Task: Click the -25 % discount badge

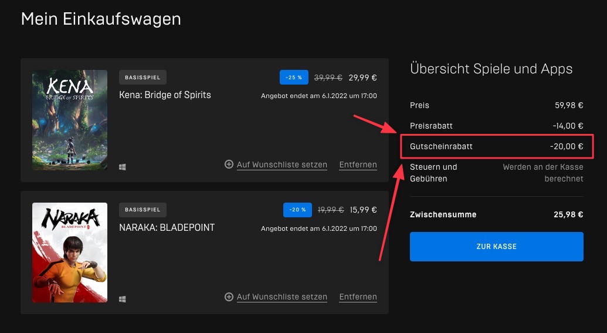Action: click(x=294, y=77)
